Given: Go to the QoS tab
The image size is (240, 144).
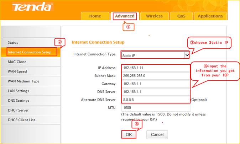Looking at the screenshot, I should click(x=182, y=16).
